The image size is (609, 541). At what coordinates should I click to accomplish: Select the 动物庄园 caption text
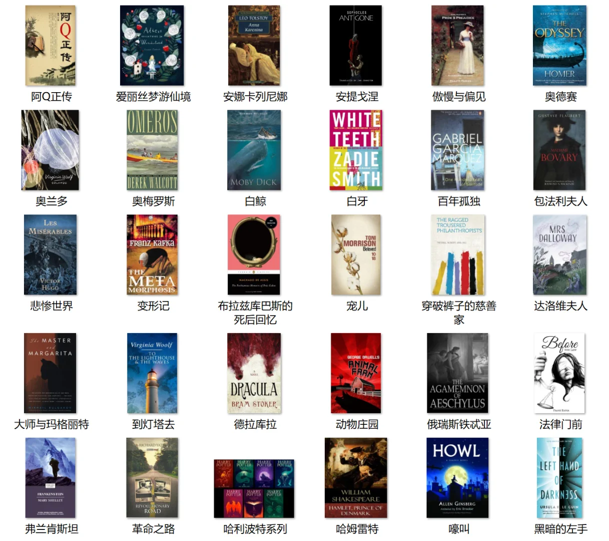pos(357,424)
